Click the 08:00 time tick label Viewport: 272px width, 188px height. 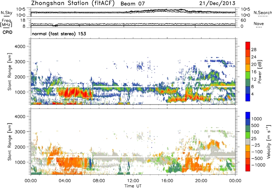pyautogui.click(x=99, y=181)
